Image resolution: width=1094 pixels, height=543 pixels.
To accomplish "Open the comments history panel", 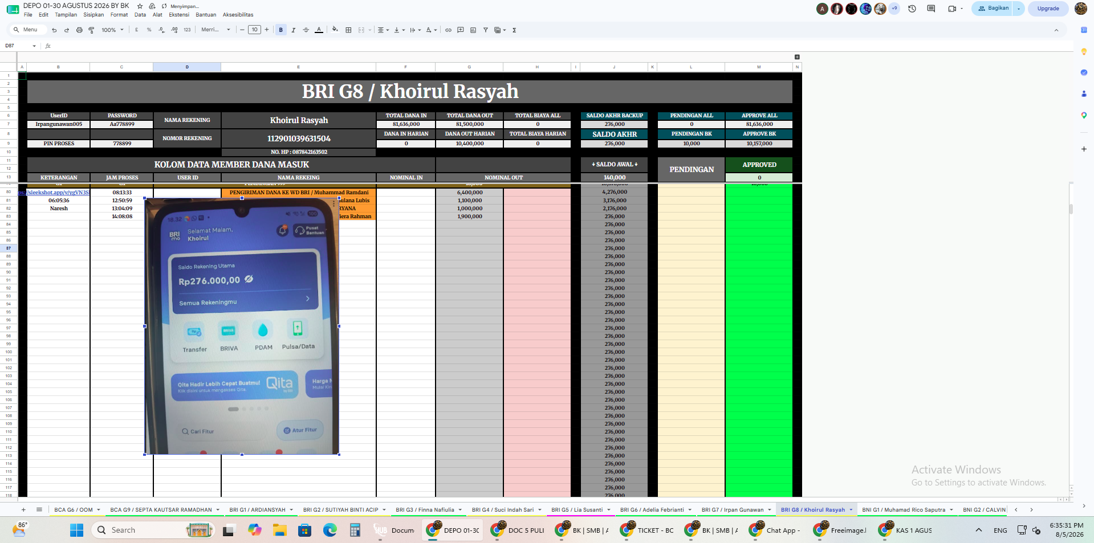I will click(x=931, y=9).
